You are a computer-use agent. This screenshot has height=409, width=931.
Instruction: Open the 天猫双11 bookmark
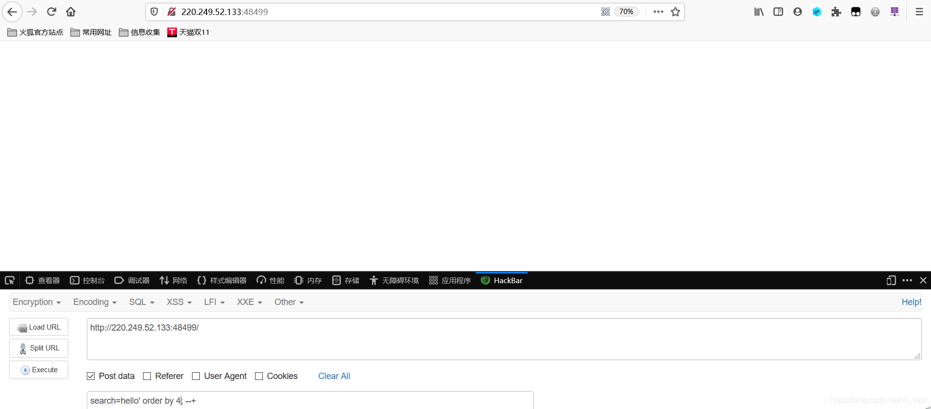(x=188, y=32)
